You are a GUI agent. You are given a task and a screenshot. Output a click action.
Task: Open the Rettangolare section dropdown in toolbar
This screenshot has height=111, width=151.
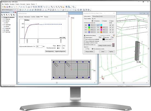(x=8, y=10)
